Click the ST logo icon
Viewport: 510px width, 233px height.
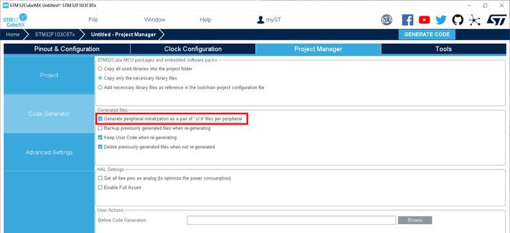pyautogui.click(x=497, y=20)
